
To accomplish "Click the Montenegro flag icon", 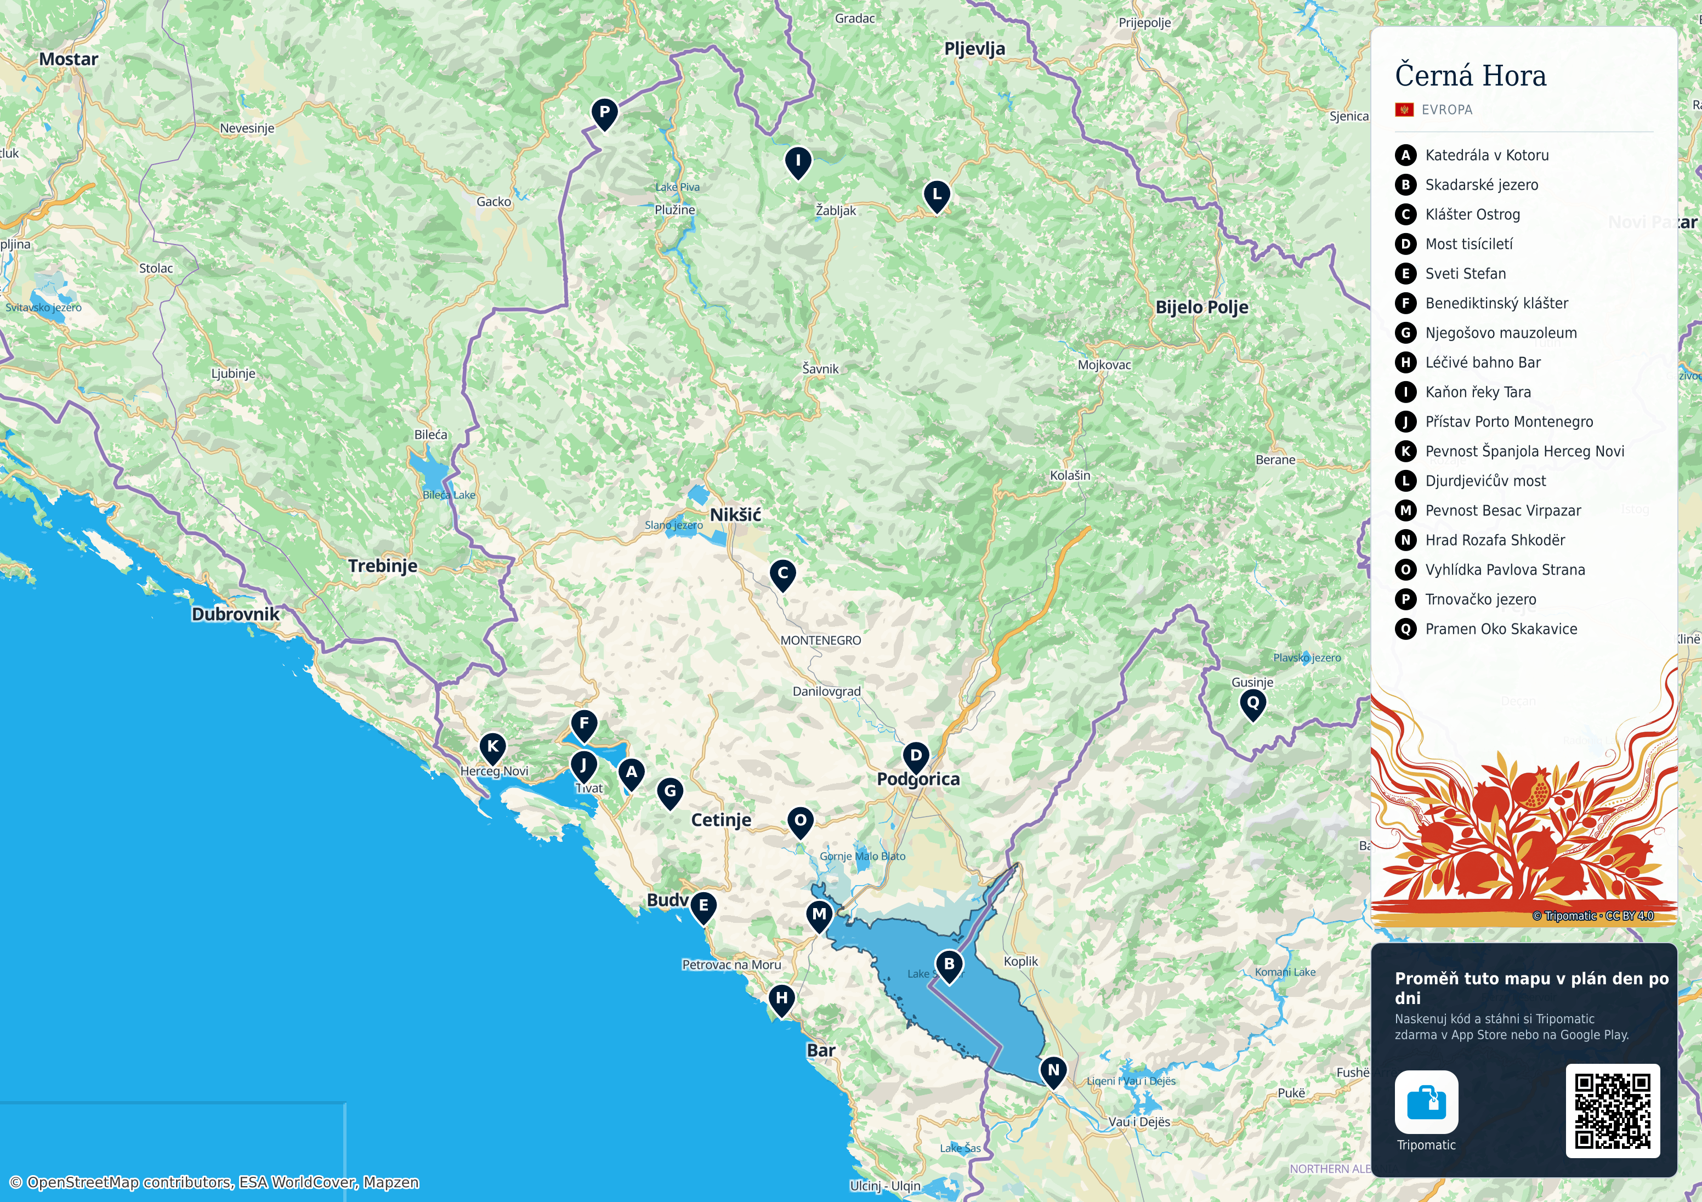I will click(1404, 110).
